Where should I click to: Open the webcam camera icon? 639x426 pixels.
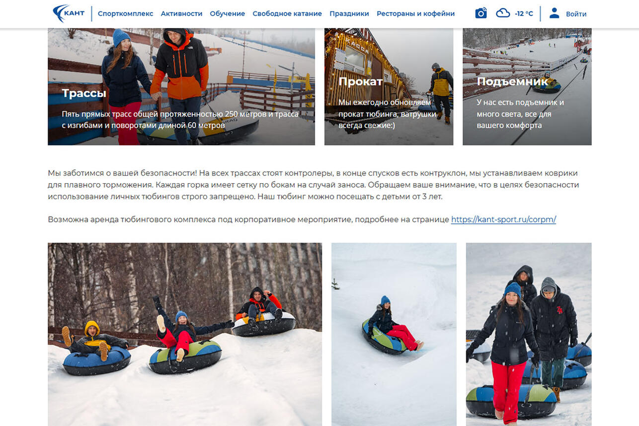[x=480, y=13]
